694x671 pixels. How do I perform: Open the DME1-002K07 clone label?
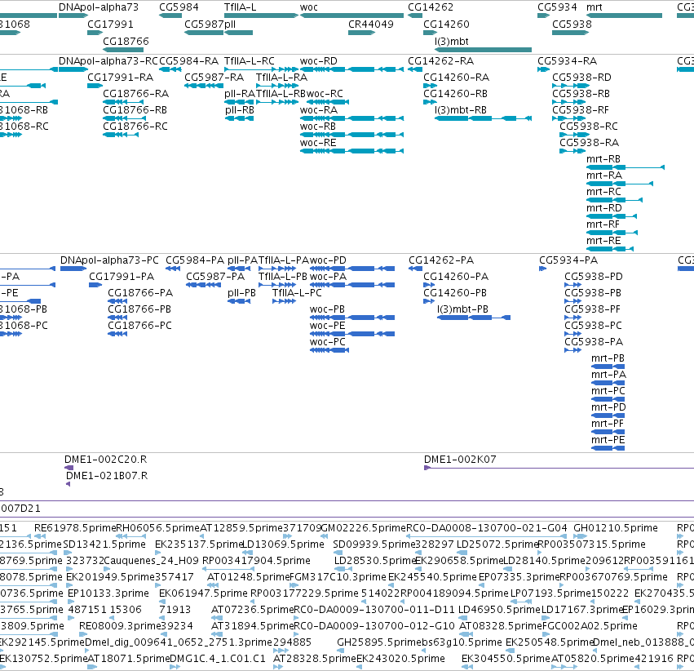tap(460, 460)
